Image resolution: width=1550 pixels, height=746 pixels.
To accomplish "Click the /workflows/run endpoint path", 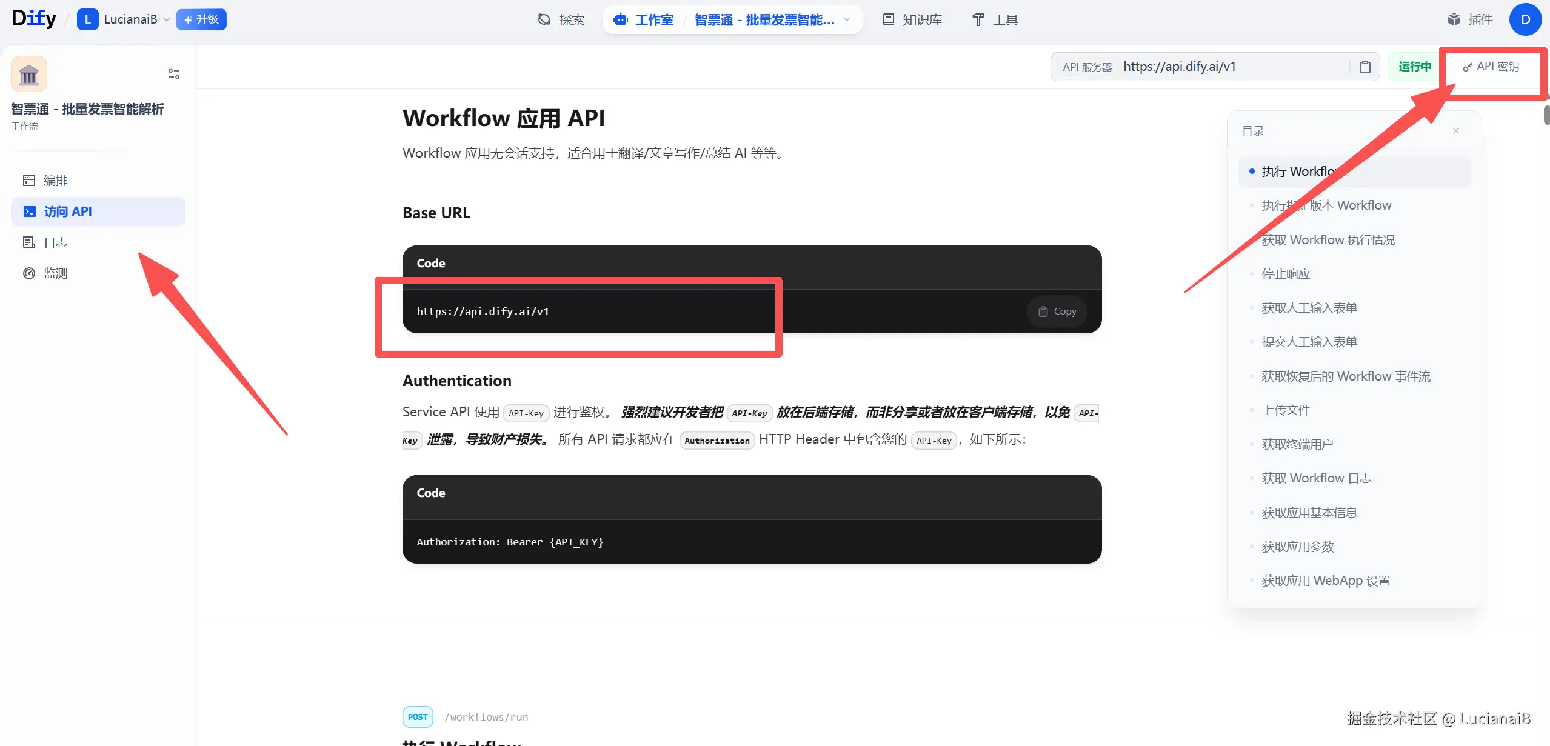I will tap(486, 717).
